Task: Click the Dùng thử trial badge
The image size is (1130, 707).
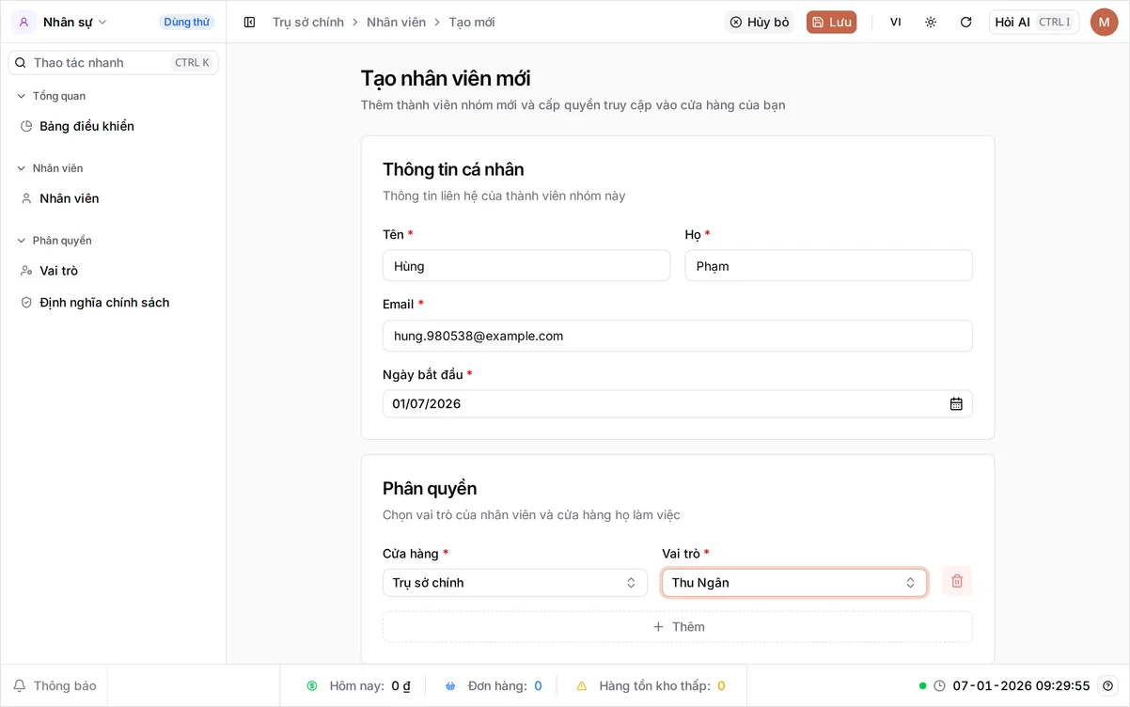Action: point(186,22)
